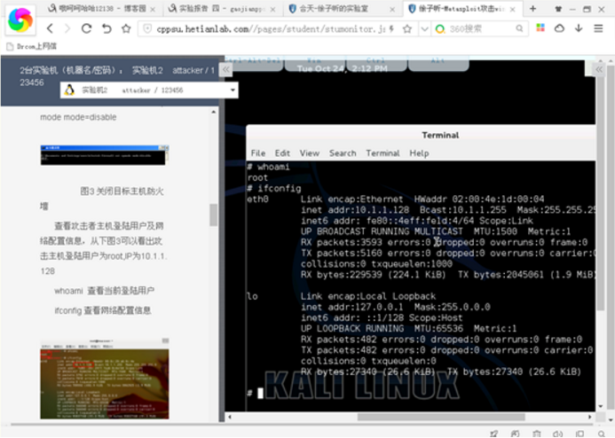Click the left guide panel scrollbar thumb

coord(213,215)
